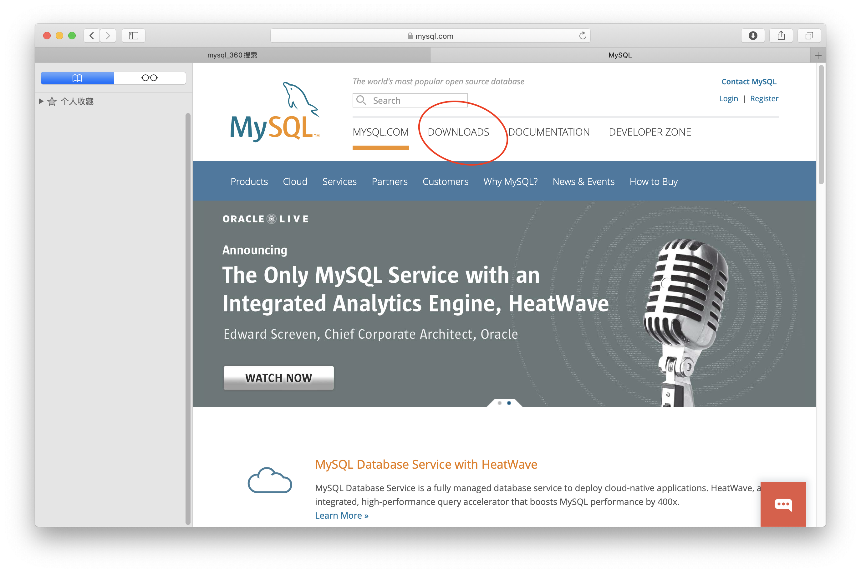Open News & Events menu item
Viewport: 861px width, 573px height.
(x=583, y=182)
